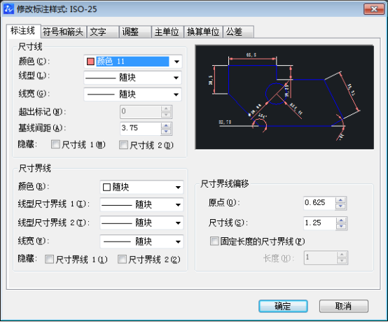Viewport: 388px width, 322px height.
Task: Open 尺寸界线 线宽 dropdown list
Action: point(178,241)
